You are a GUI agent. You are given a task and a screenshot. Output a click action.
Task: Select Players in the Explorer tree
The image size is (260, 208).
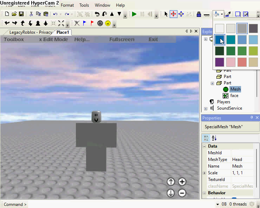pos(223,102)
